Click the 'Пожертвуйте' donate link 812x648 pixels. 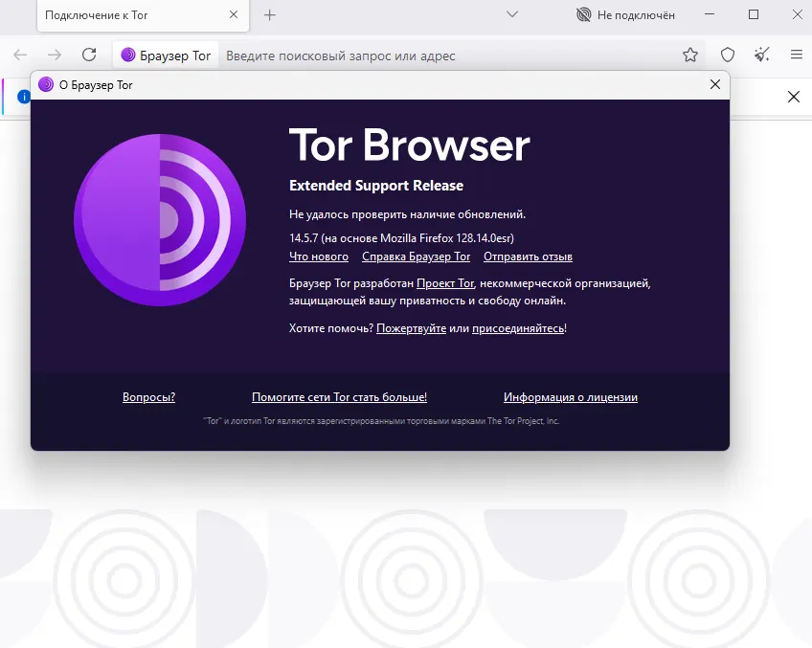pyautogui.click(x=411, y=328)
